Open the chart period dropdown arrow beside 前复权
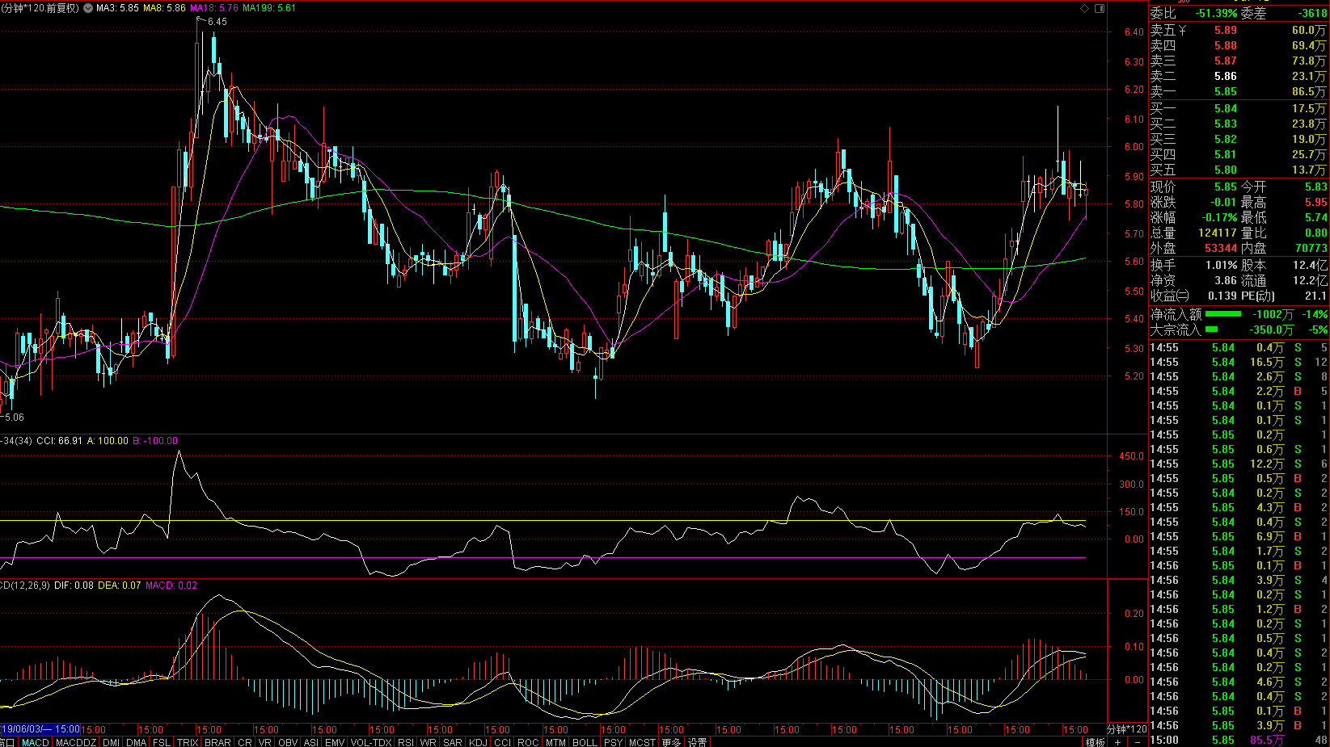Image resolution: width=1330 pixels, height=747 pixels. point(88,8)
